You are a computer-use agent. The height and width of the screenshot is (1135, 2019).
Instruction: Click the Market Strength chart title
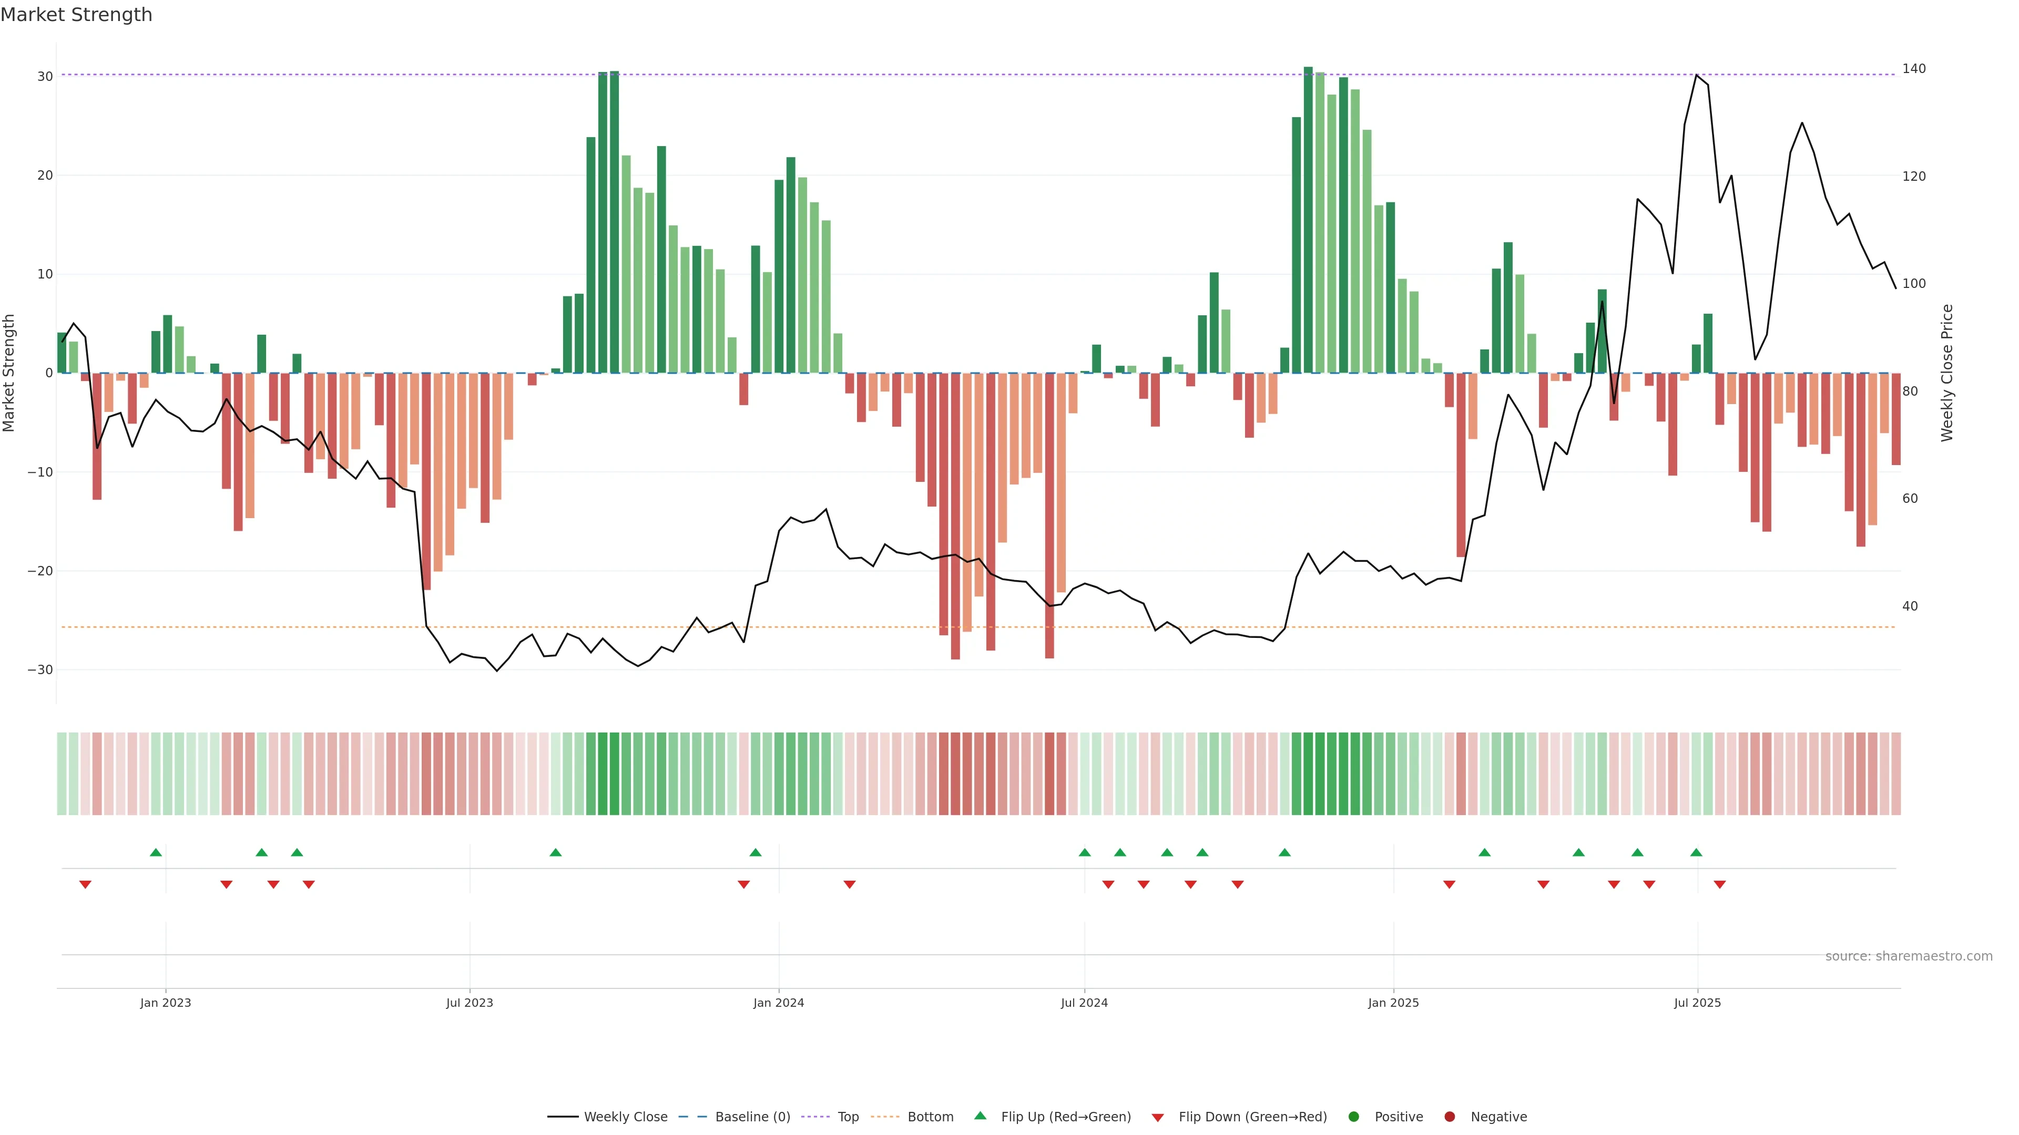(x=76, y=15)
